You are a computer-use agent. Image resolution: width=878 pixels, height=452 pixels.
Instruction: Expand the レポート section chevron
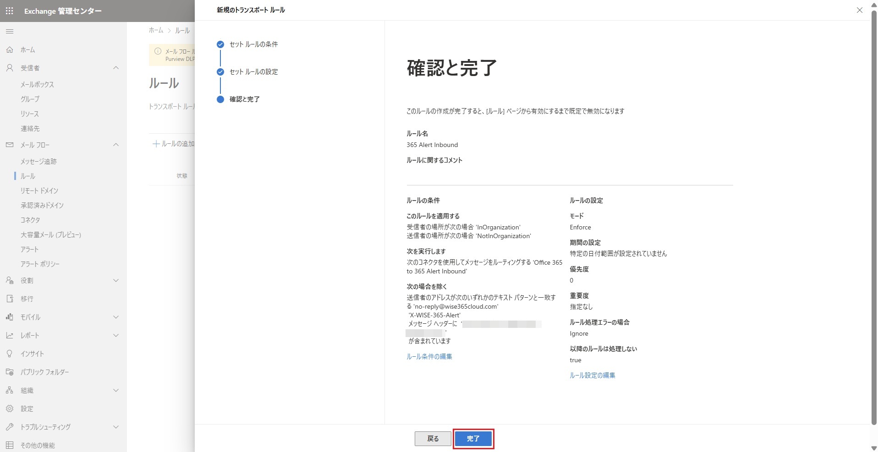[116, 335]
